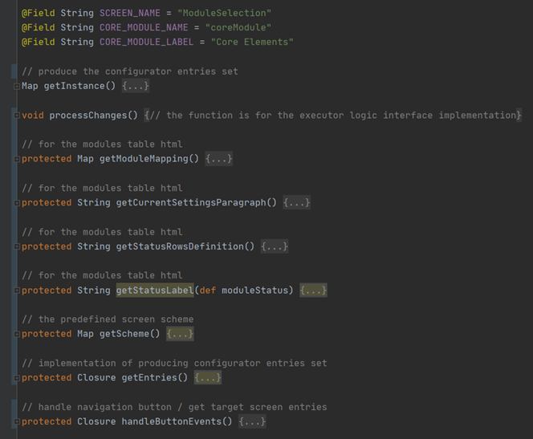The width and height of the screenshot is (533, 439).
Task: Open the folded {...} after getStatusLabel parameters
Action: pos(313,291)
